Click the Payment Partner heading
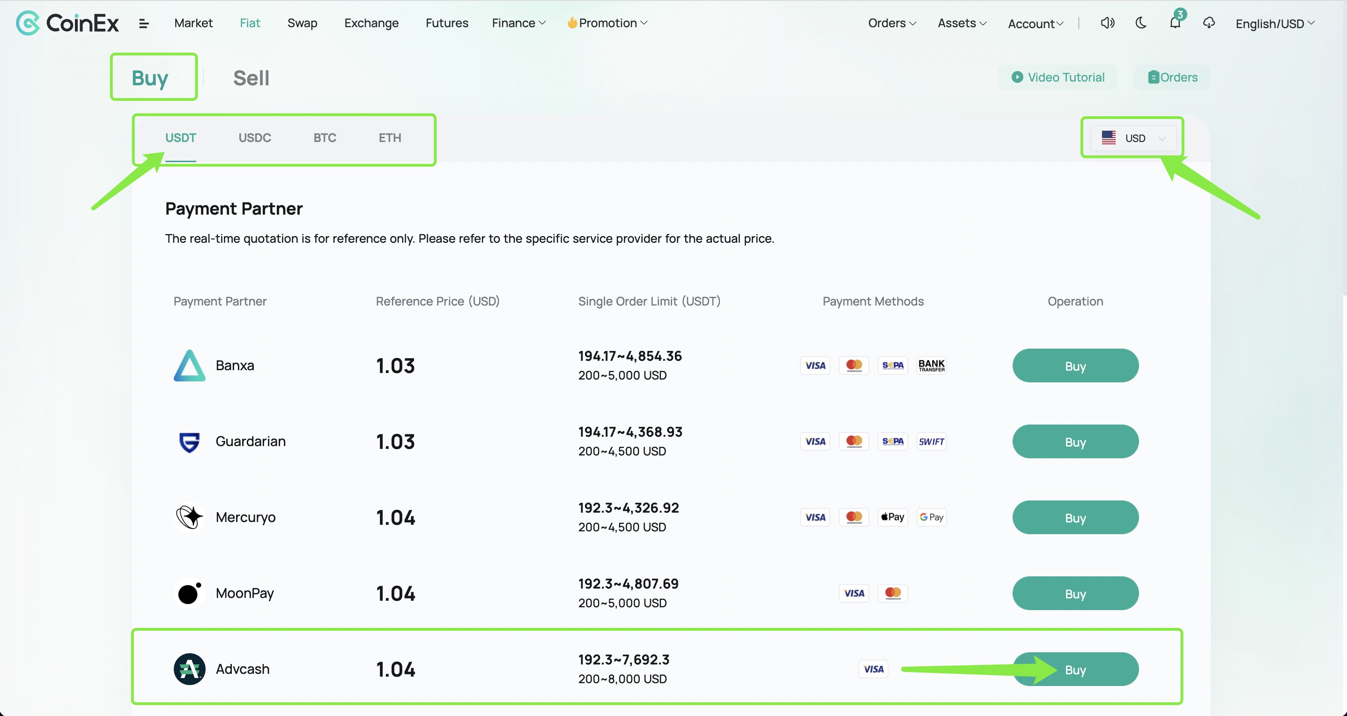Screen dimensions: 1347x716 (234, 209)
